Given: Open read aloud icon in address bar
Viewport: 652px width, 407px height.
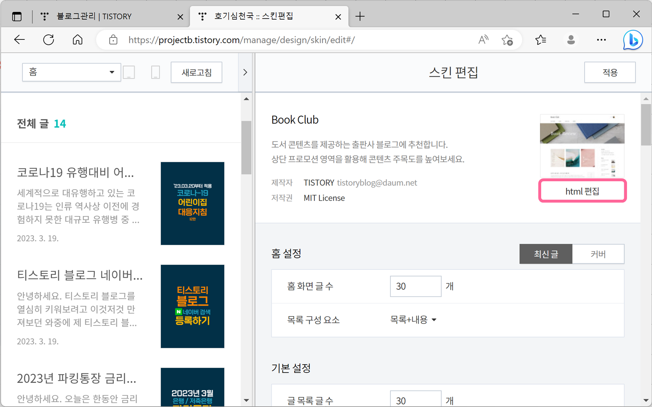Looking at the screenshot, I should coord(483,40).
